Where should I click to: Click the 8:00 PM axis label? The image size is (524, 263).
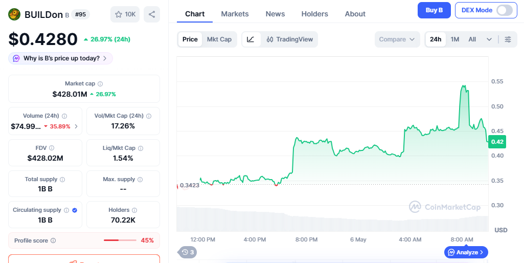coord(306,239)
